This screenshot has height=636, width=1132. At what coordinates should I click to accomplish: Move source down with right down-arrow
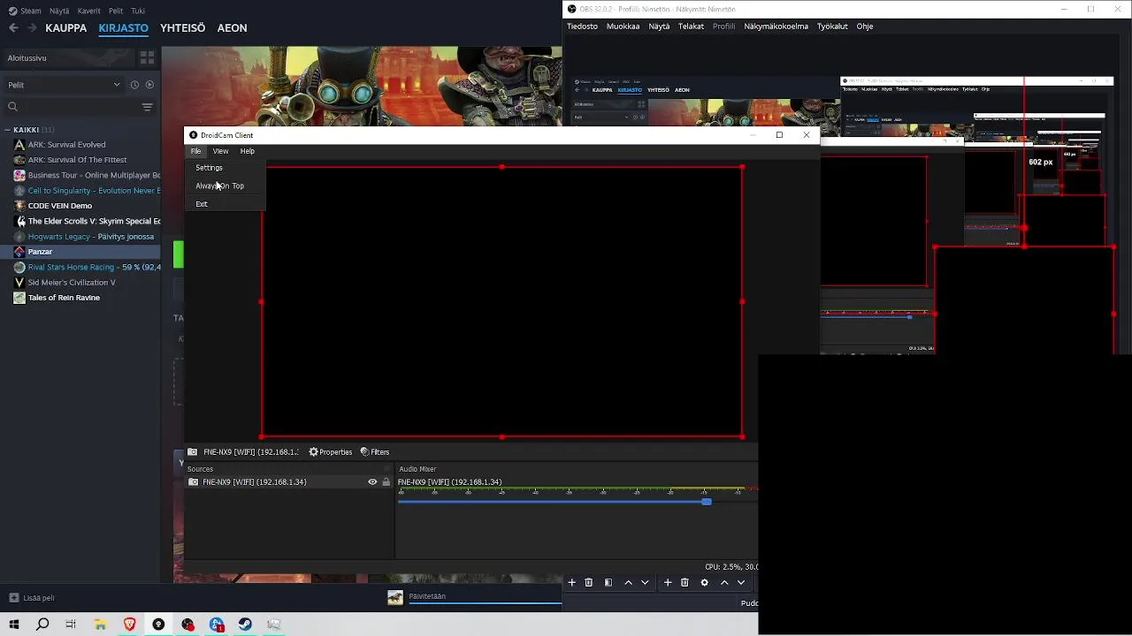click(x=741, y=582)
